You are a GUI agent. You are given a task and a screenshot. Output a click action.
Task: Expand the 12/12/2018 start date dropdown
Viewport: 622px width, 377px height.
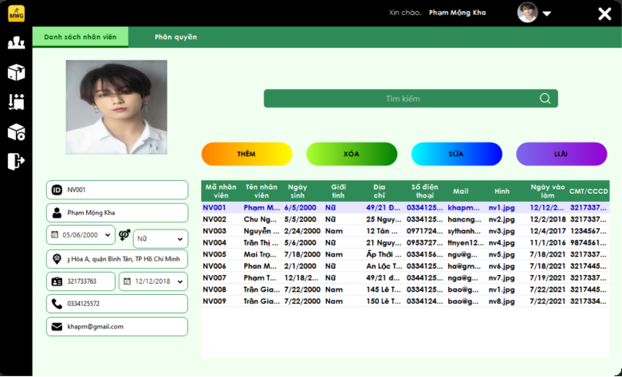pos(180,281)
